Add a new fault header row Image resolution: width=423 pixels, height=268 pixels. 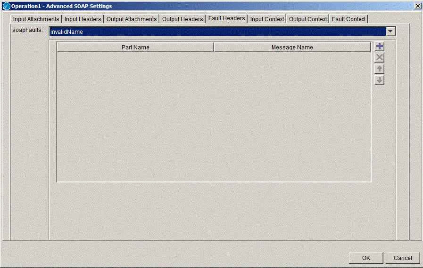click(379, 46)
